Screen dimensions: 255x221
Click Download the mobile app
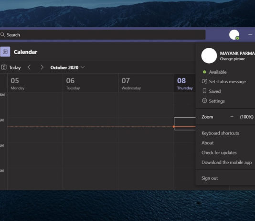click(x=226, y=162)
